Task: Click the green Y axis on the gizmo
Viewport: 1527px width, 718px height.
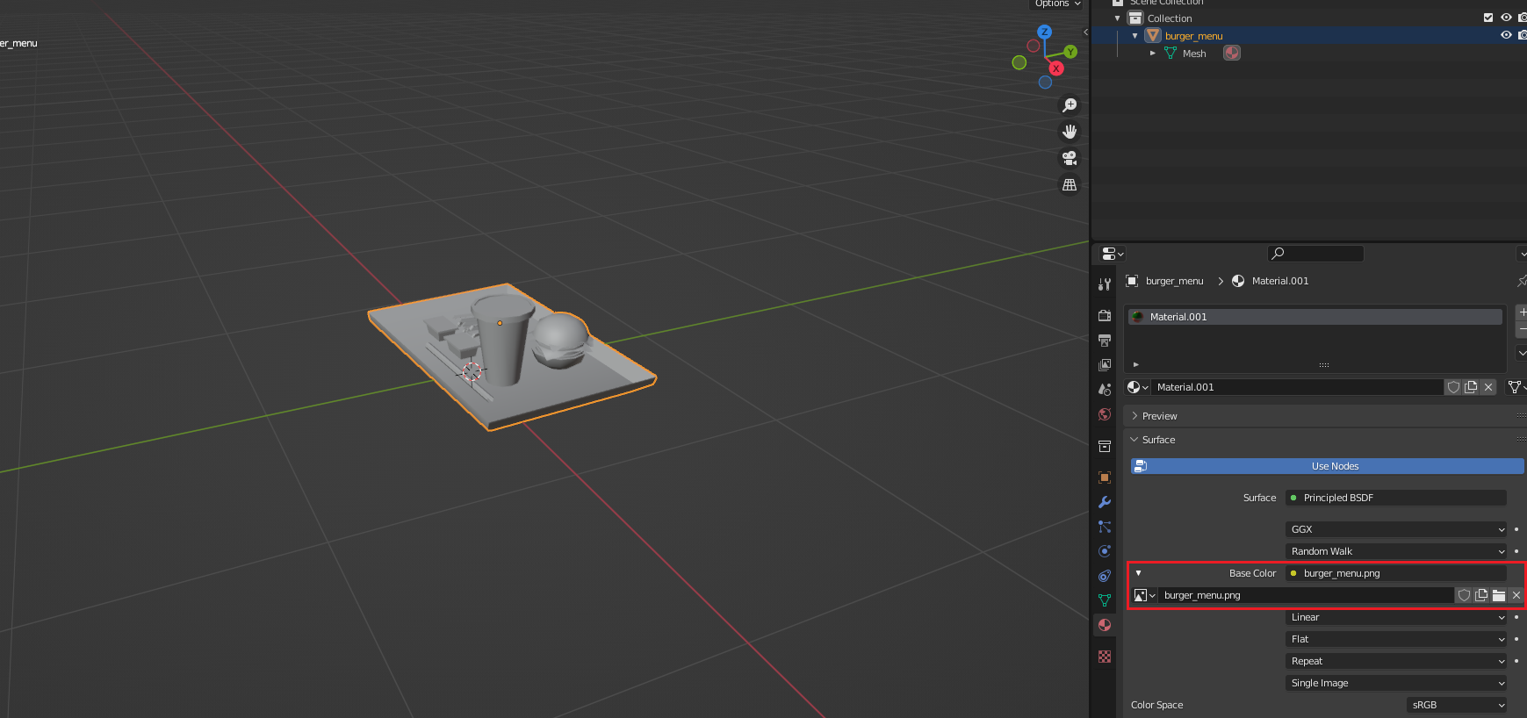Action: tap(1070, 52)
